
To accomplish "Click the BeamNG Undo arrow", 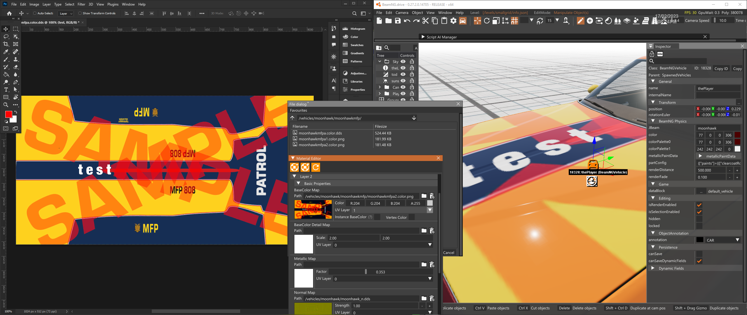I will click(407, 21).
